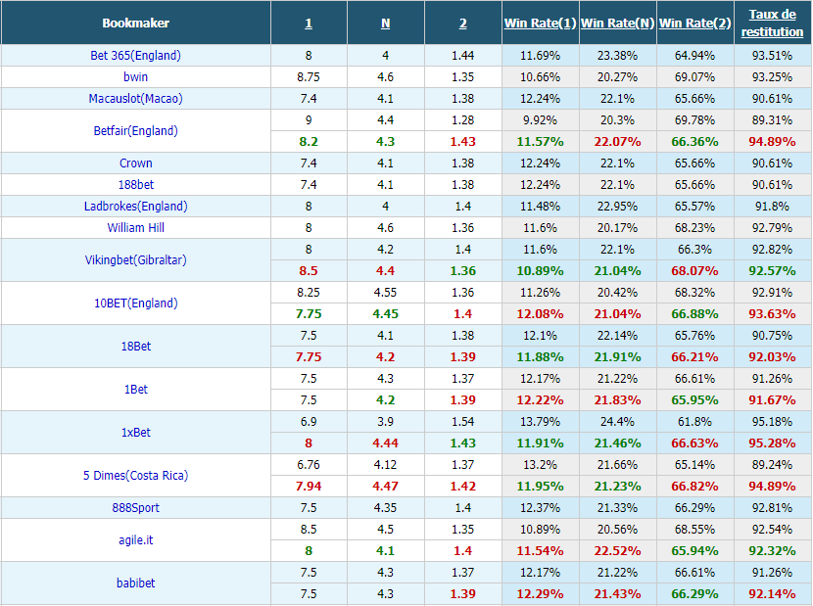
Task: Open the 18Bet bookmaker link
Action: 136,347
